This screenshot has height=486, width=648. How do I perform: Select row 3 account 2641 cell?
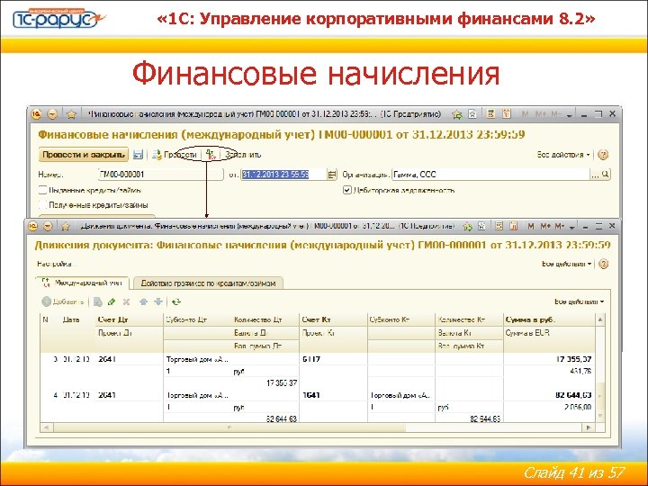coord(130,359)
